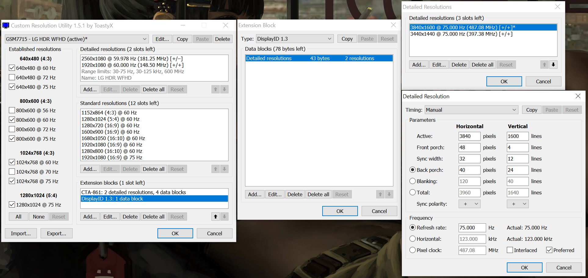Uncheck the Preferred checkbox
The image size is (588, 278).
[549, 250]
